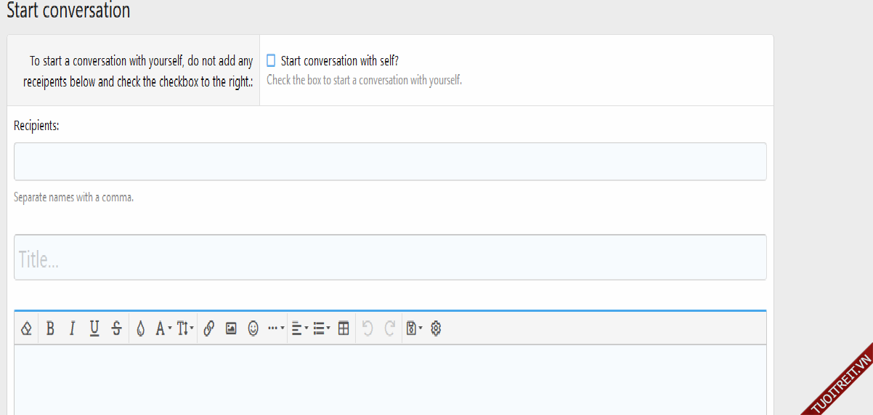This screenshot has height=415, width=873.
Task: Insert a table via the toolbar
Action: (344, 329)
